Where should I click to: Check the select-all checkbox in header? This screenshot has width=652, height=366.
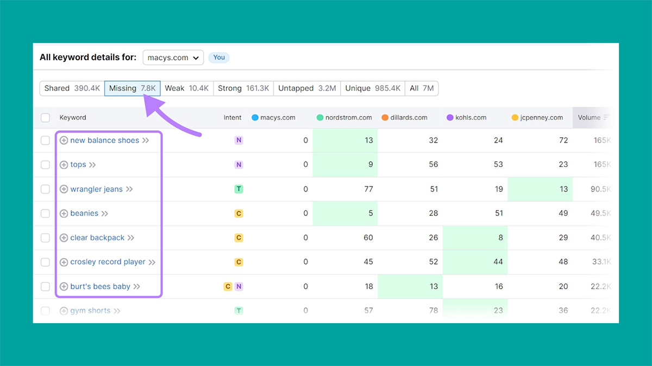[x=46, y=118]
